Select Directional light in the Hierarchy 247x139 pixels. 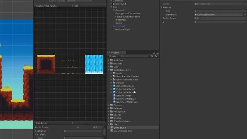121,29
